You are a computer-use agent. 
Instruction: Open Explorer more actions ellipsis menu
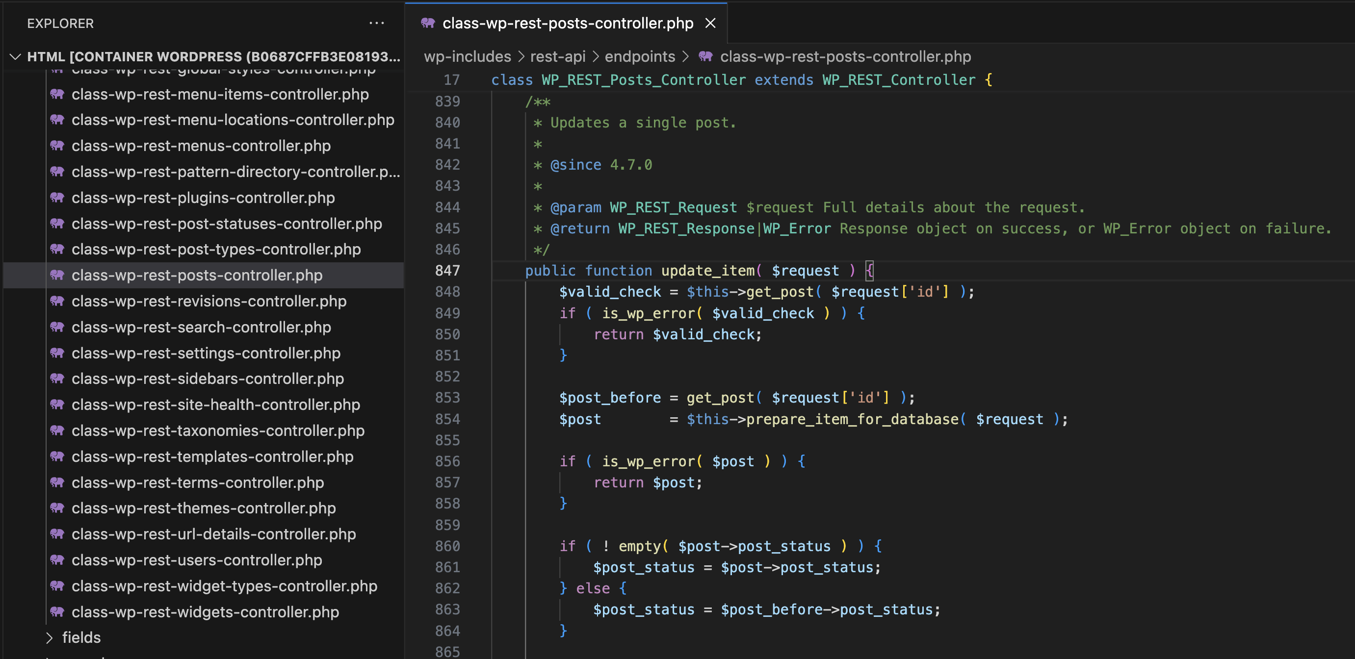click(x=377, y=23)
